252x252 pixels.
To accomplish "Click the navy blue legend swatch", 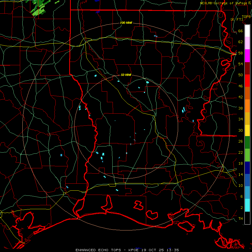I will tap(247, 168).
